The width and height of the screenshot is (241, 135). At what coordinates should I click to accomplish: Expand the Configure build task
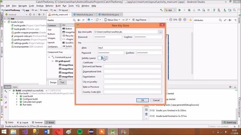(17, 99)
